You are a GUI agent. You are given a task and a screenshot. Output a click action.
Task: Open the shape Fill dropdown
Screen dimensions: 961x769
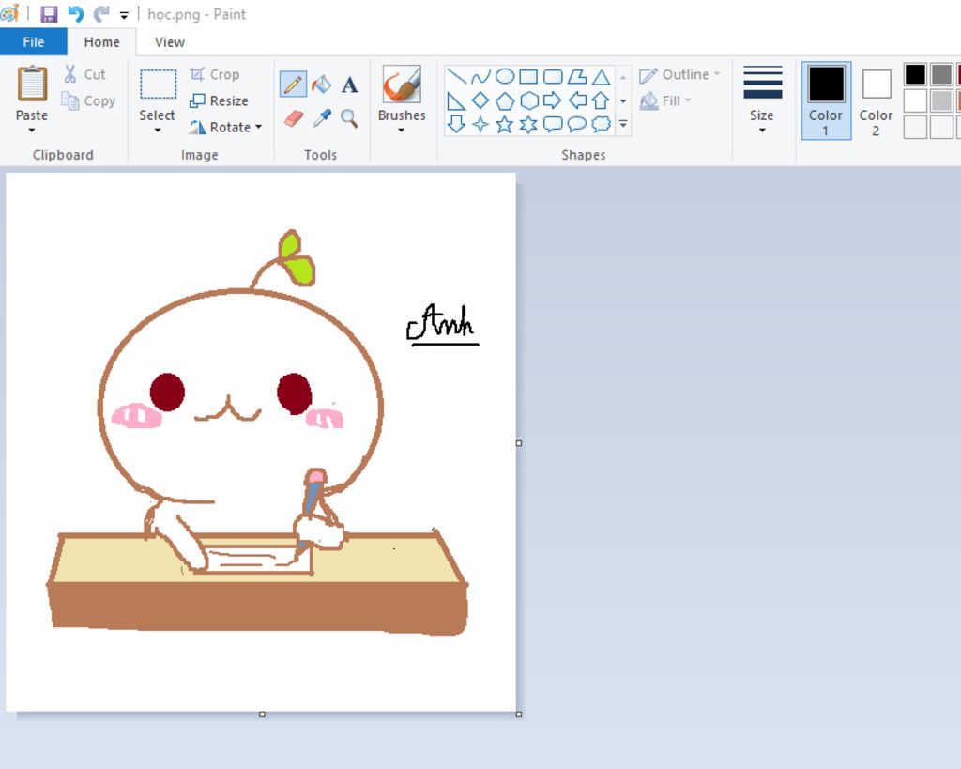(x=665, y=100)
